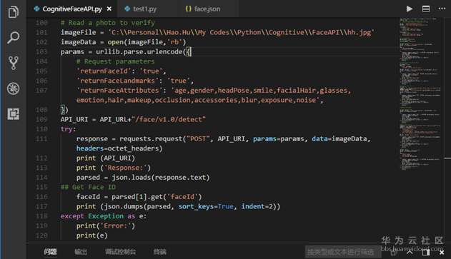Select the 终端 (Terminal) panel tab

[x=159, y=252]
